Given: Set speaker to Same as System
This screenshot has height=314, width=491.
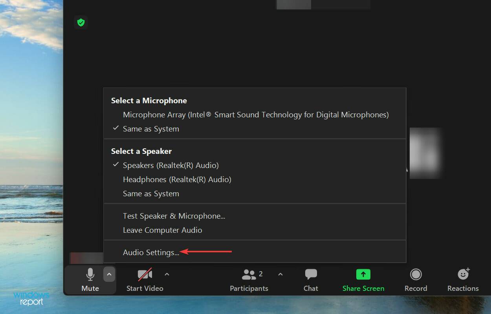Looking at the screenshot, I should click(x=151, y=194).
